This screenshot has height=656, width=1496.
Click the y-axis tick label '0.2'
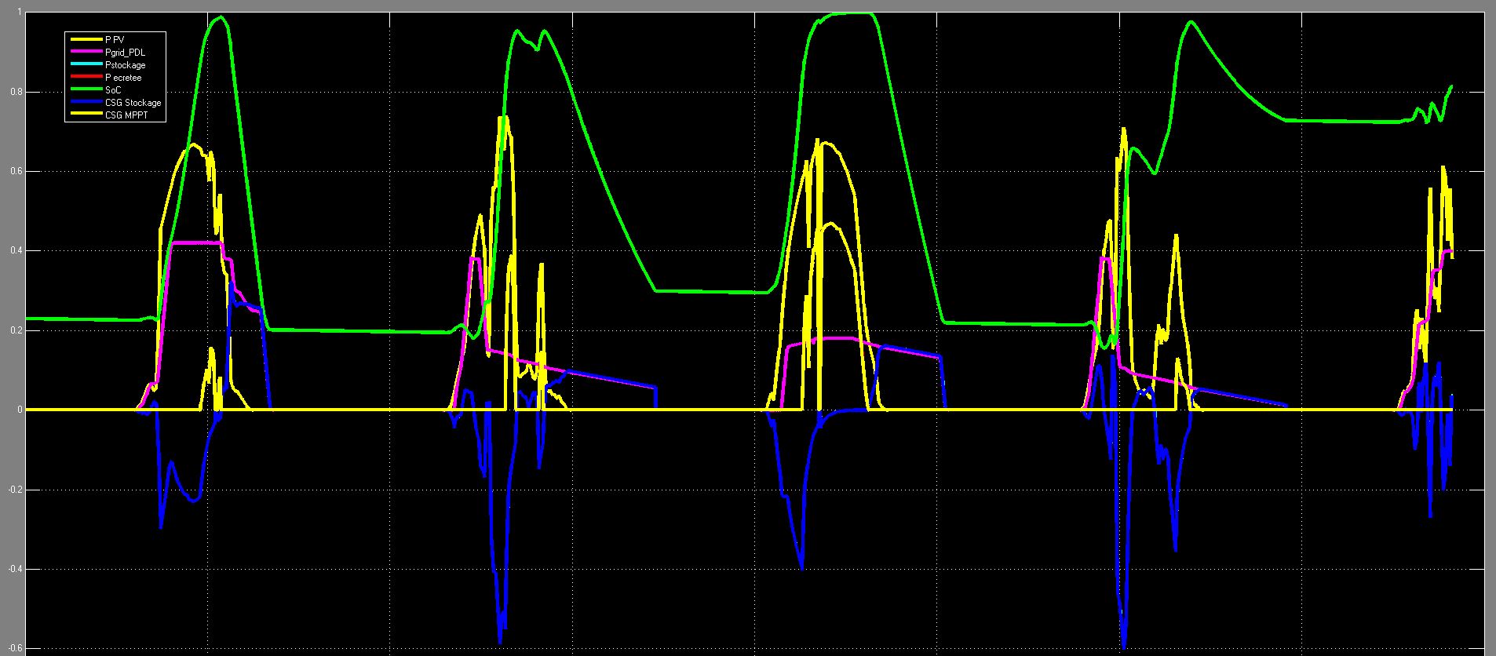(16, 330)
